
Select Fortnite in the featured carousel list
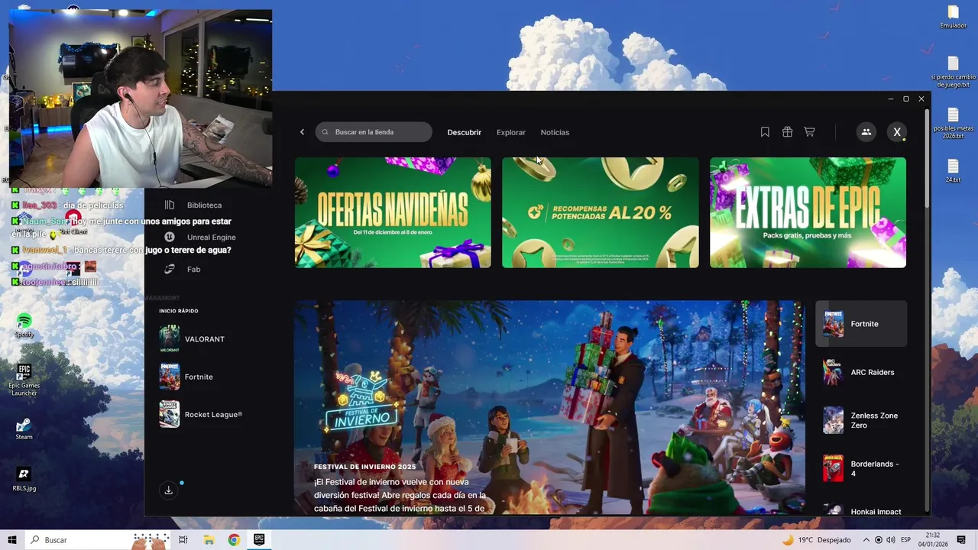[861, 324]
